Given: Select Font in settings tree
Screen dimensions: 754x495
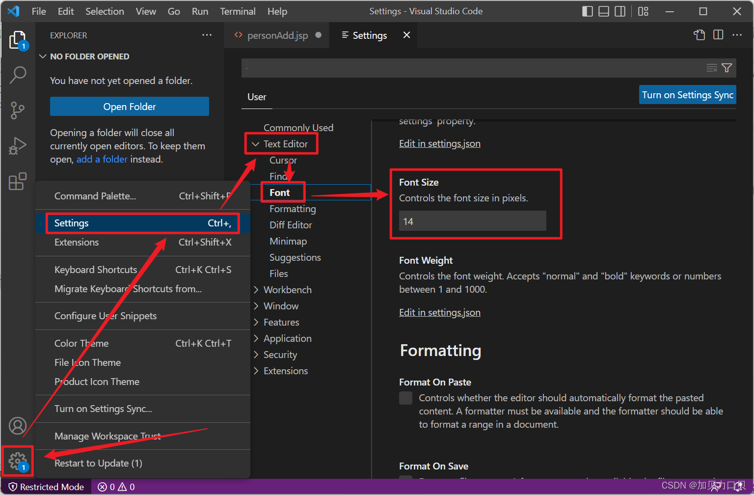Looking at the screenshot, I should tap(279, 192).
